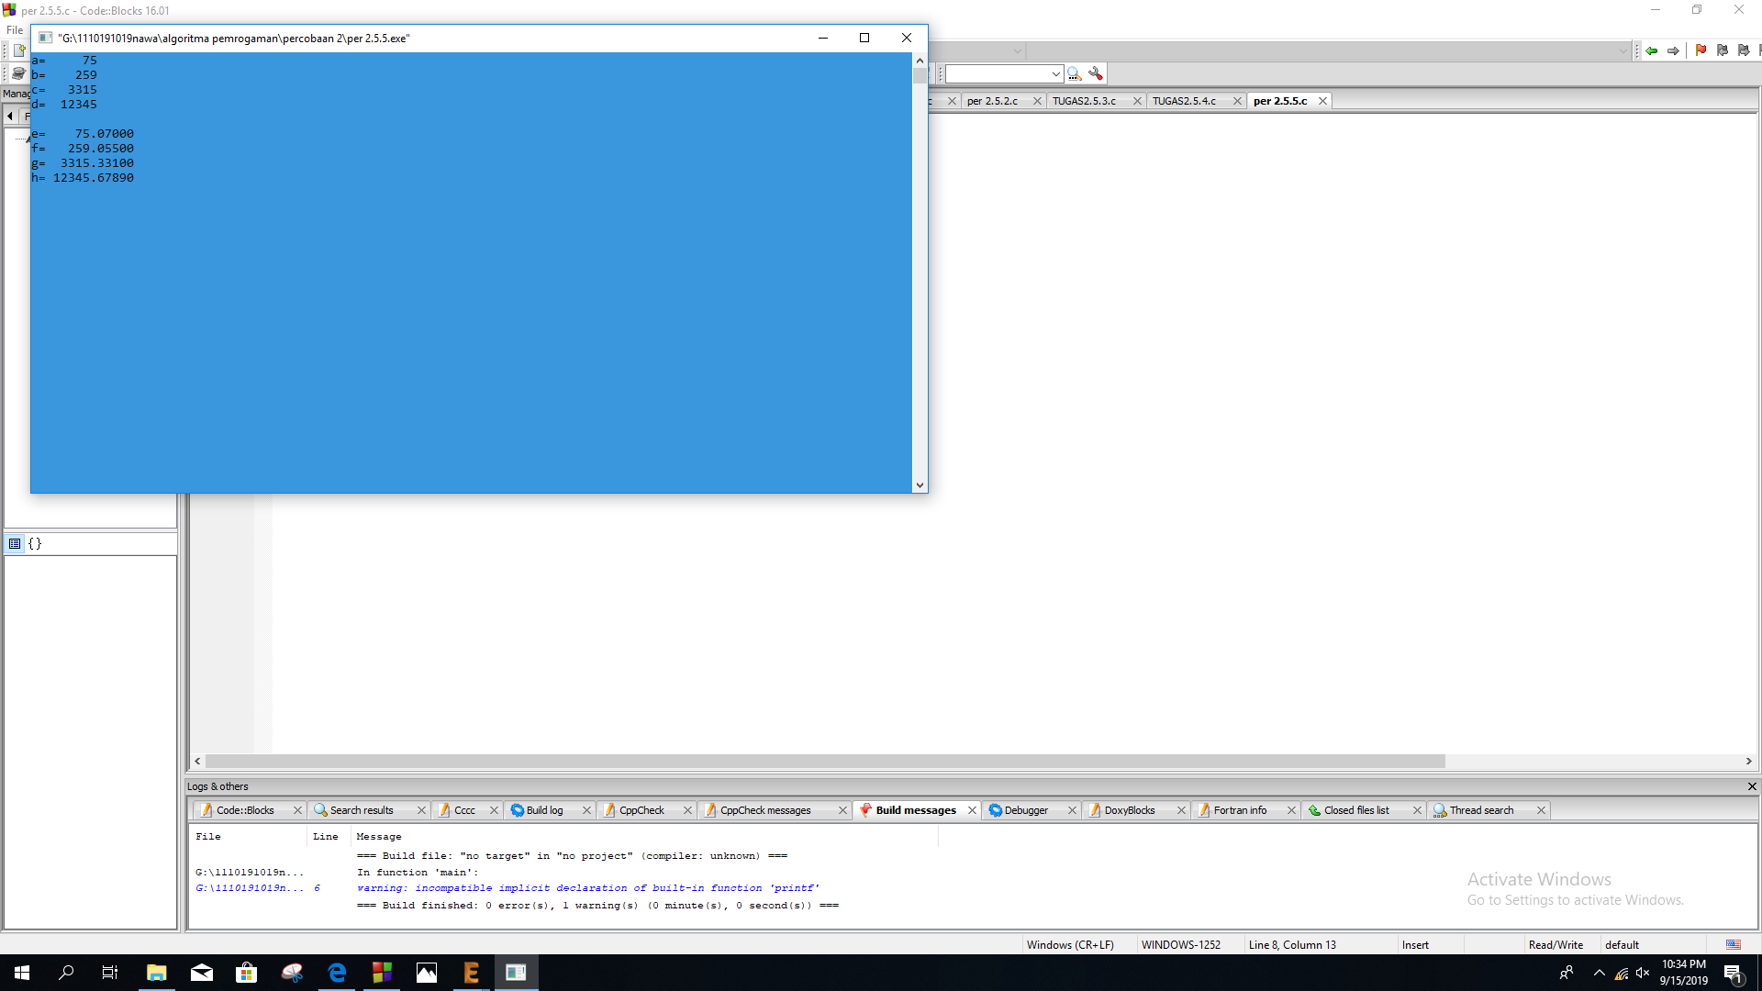Click the editor horizontal scrollbar right arrow
This screenshot has height=991, width=1762.
tap(1748, 762)
